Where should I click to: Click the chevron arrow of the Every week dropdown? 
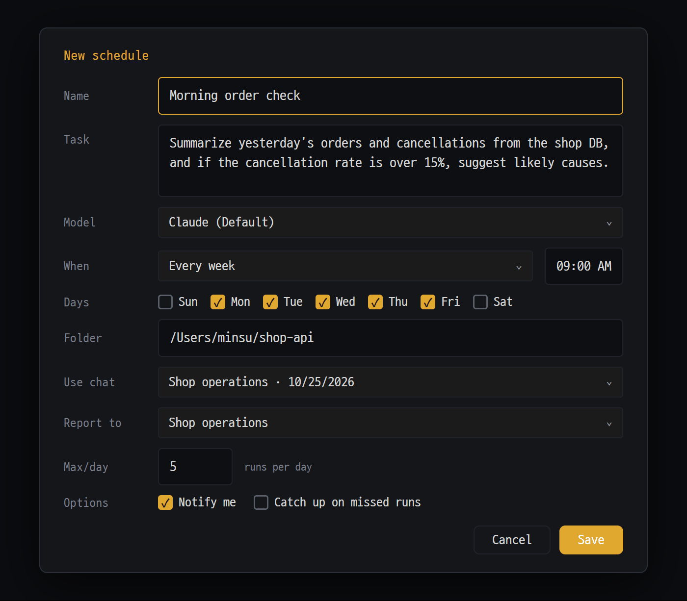pyautogui.click(x=519, y=267)
